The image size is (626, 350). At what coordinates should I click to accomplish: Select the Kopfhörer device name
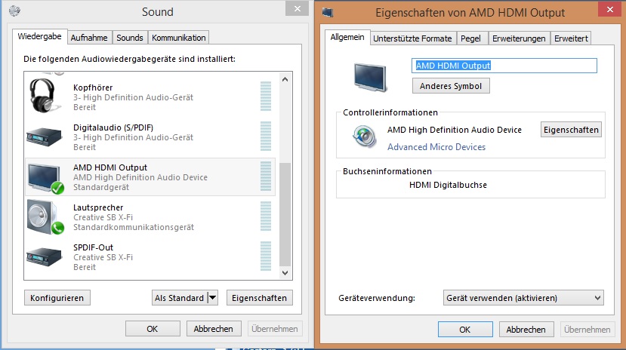tap(93, 87)
